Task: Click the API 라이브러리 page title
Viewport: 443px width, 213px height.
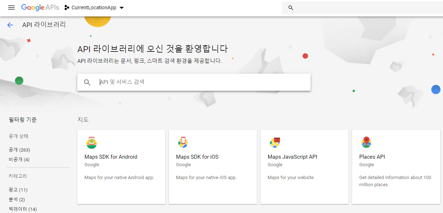Action: coord(44,25)
